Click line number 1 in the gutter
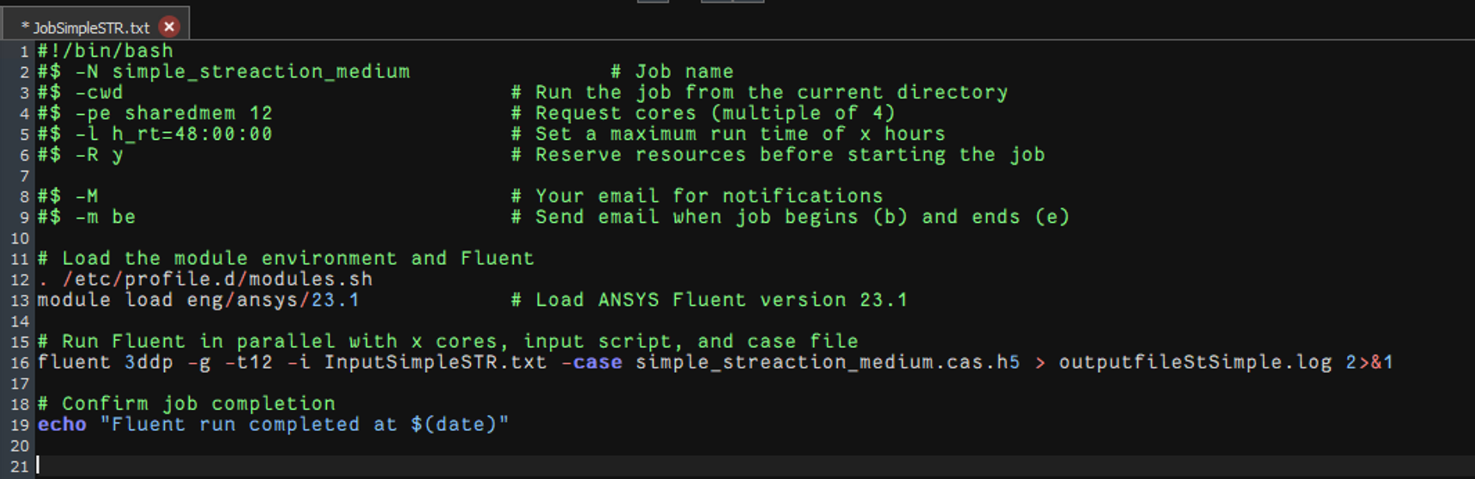The width and height of the screenshot is (1475, 479). 24,52
